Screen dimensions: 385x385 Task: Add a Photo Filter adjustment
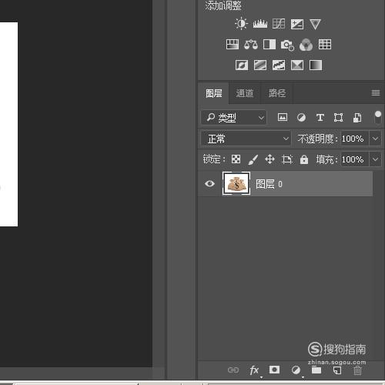(287, 45)
